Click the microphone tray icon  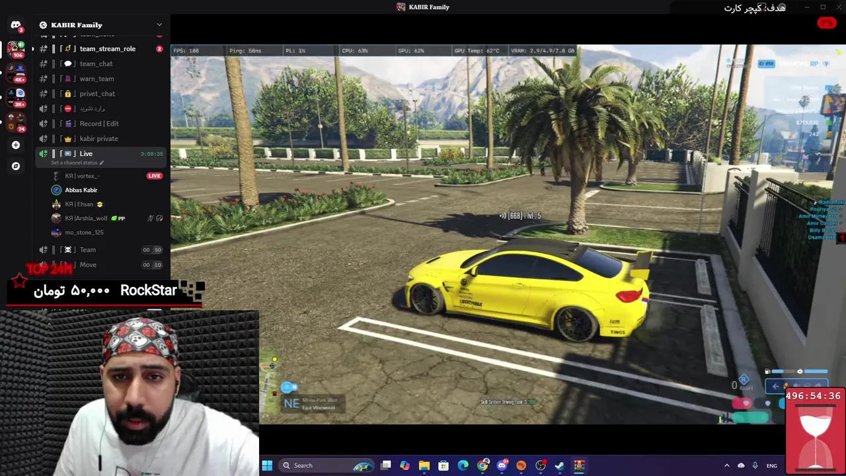[x=755, y=465]
